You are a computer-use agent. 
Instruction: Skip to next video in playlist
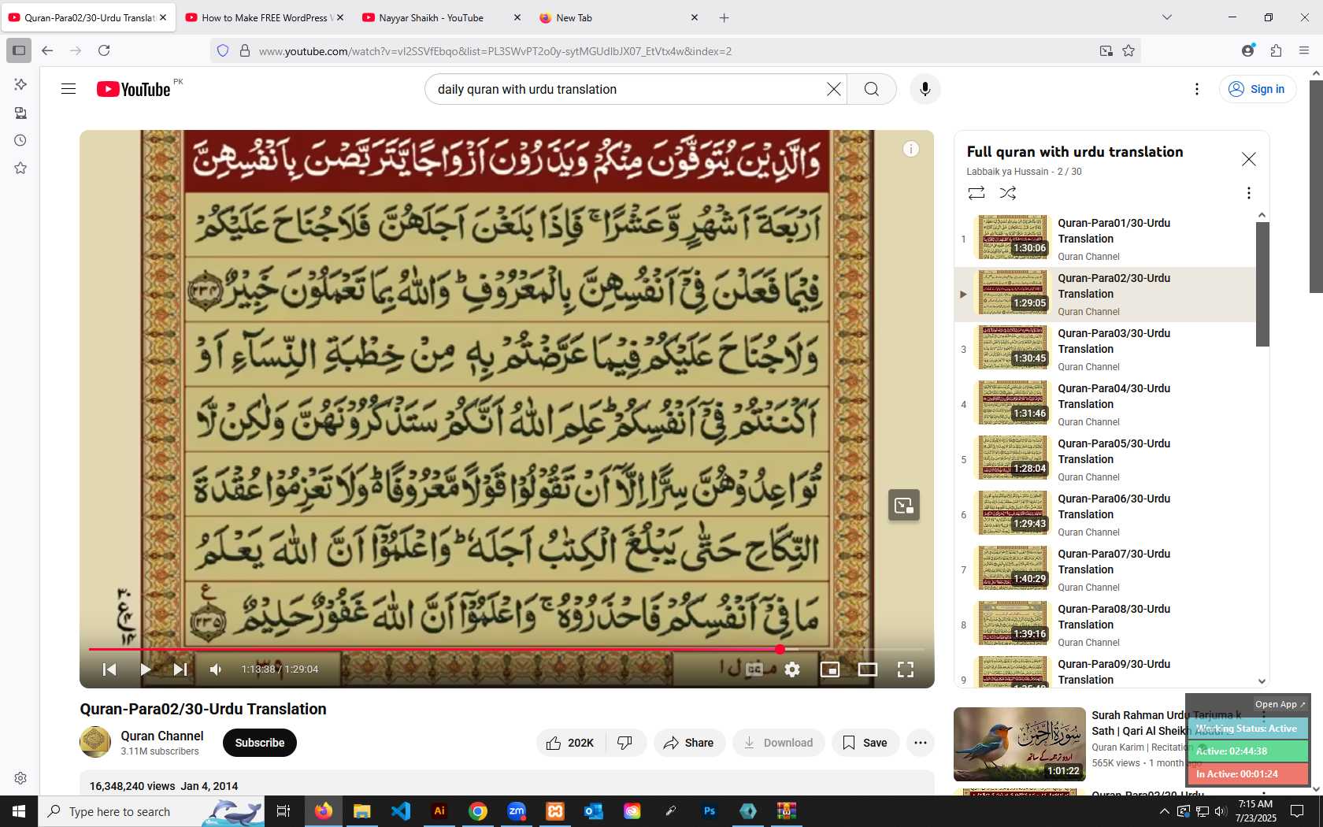pyautogui.click(x=180, y=669)
